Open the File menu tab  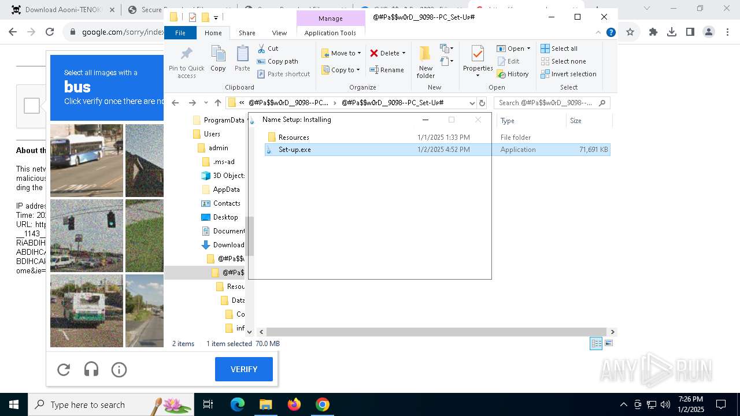click(180, 33)
